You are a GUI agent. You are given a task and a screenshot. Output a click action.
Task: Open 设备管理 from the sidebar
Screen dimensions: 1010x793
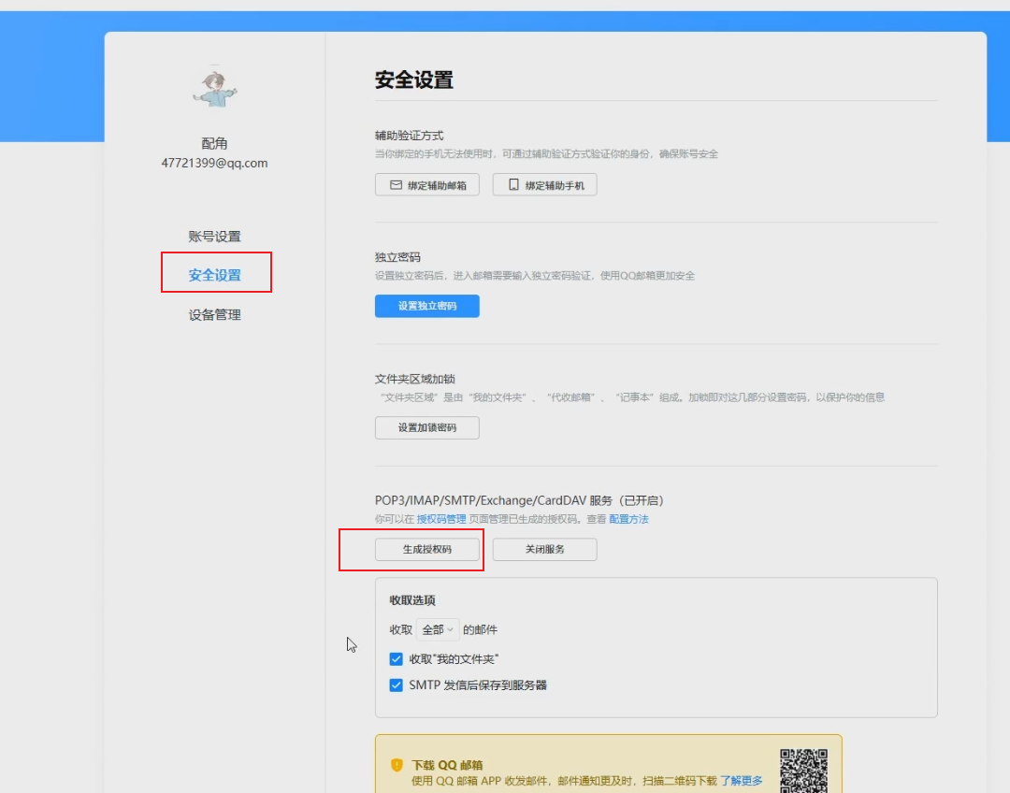(x=216, y=314)
